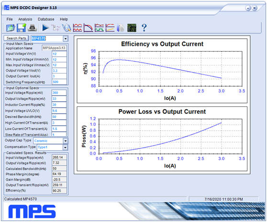
Task: Open the Help menu
Action: pyautogui.click(x=64, y=19)
